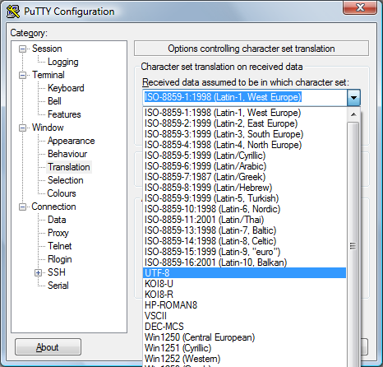Expand the SSH tree node
The image size is (383, 367).
[38, 272]
